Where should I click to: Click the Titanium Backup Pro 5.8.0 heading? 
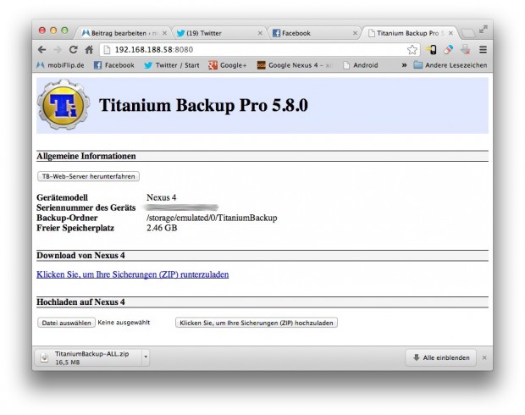click(203, 105)
